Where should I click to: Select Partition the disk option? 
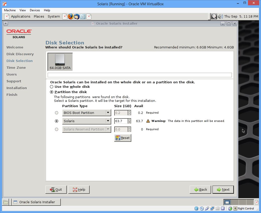(x=52, y=92)
